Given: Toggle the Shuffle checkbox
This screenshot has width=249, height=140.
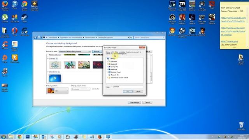Looking at the screenshot, I should click(93, 89).
